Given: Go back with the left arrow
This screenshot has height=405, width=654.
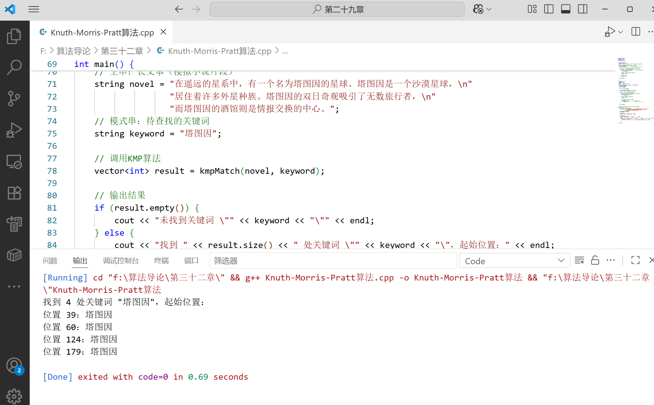Looking at the screenshot, I should [179, 9].
